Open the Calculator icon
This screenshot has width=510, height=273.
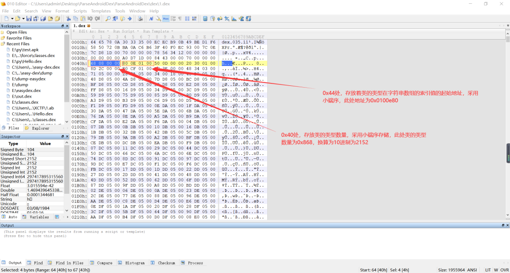[205, 18]
